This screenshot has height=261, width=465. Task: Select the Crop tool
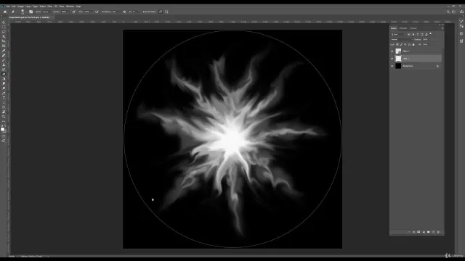click(4, 41)
